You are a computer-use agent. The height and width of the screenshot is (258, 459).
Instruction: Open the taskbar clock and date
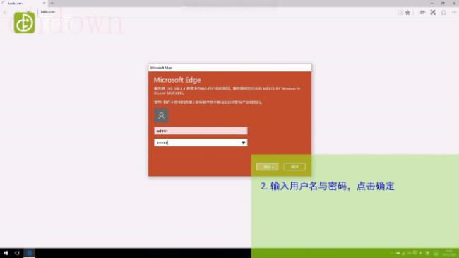point(449,253)
